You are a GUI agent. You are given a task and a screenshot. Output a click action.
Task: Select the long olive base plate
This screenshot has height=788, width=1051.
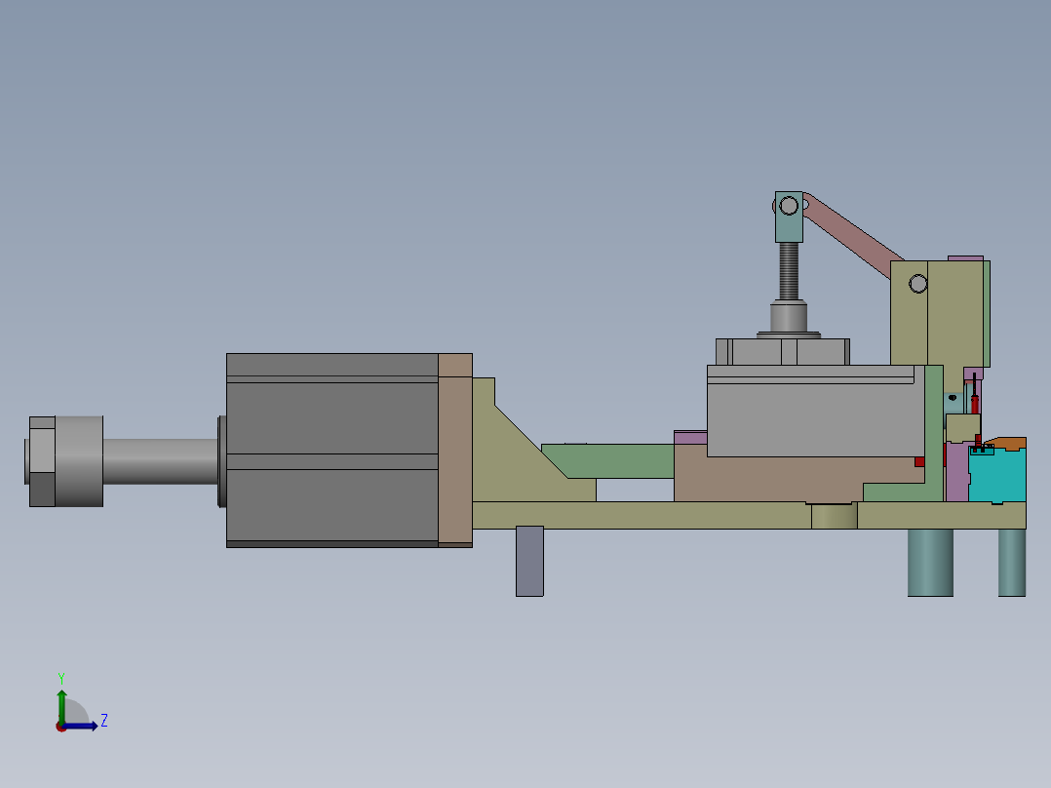(749, 515)
